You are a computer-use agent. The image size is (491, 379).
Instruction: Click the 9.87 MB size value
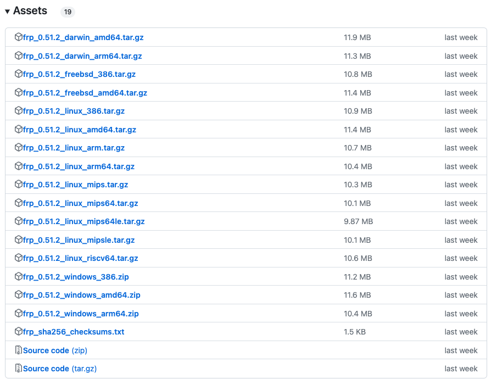(358, 221)
